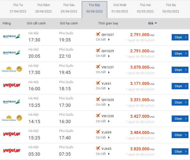The height and width of the screenshot is (160, 190).
Task: Sort by the Giờ cất cánh column header
Action: click(x=36, y=23)
